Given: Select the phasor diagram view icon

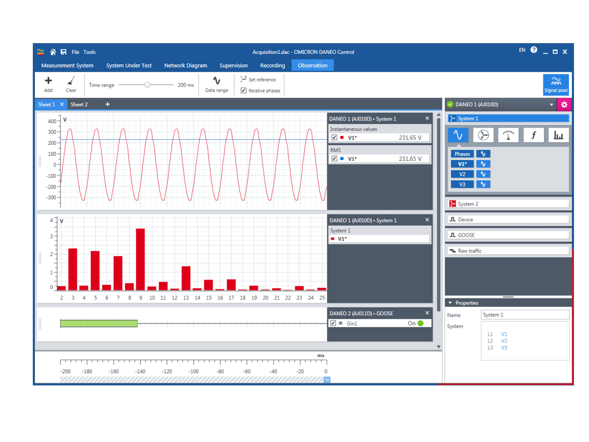Looking at the screenshot, I should coord(483,135).
